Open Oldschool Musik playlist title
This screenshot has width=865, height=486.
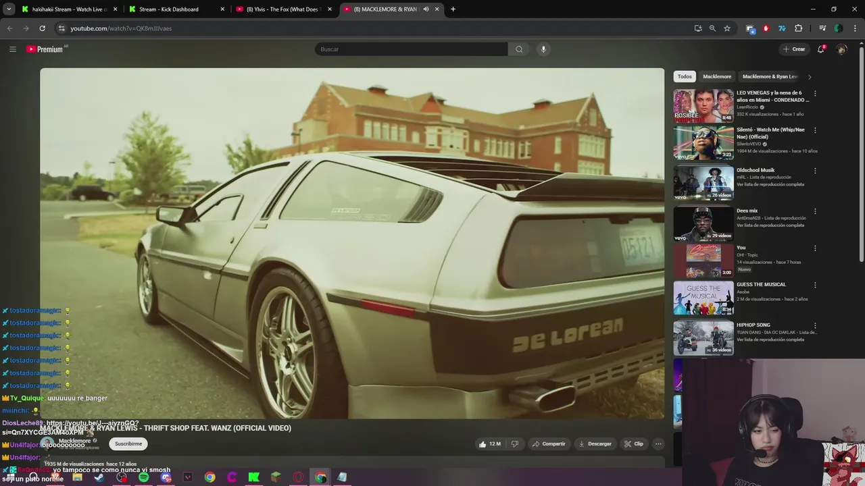coord(756,171)
